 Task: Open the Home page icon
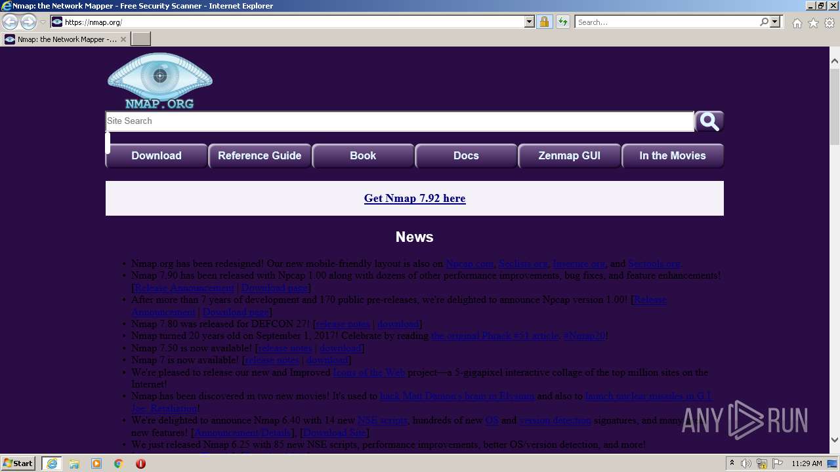(797, 23)
